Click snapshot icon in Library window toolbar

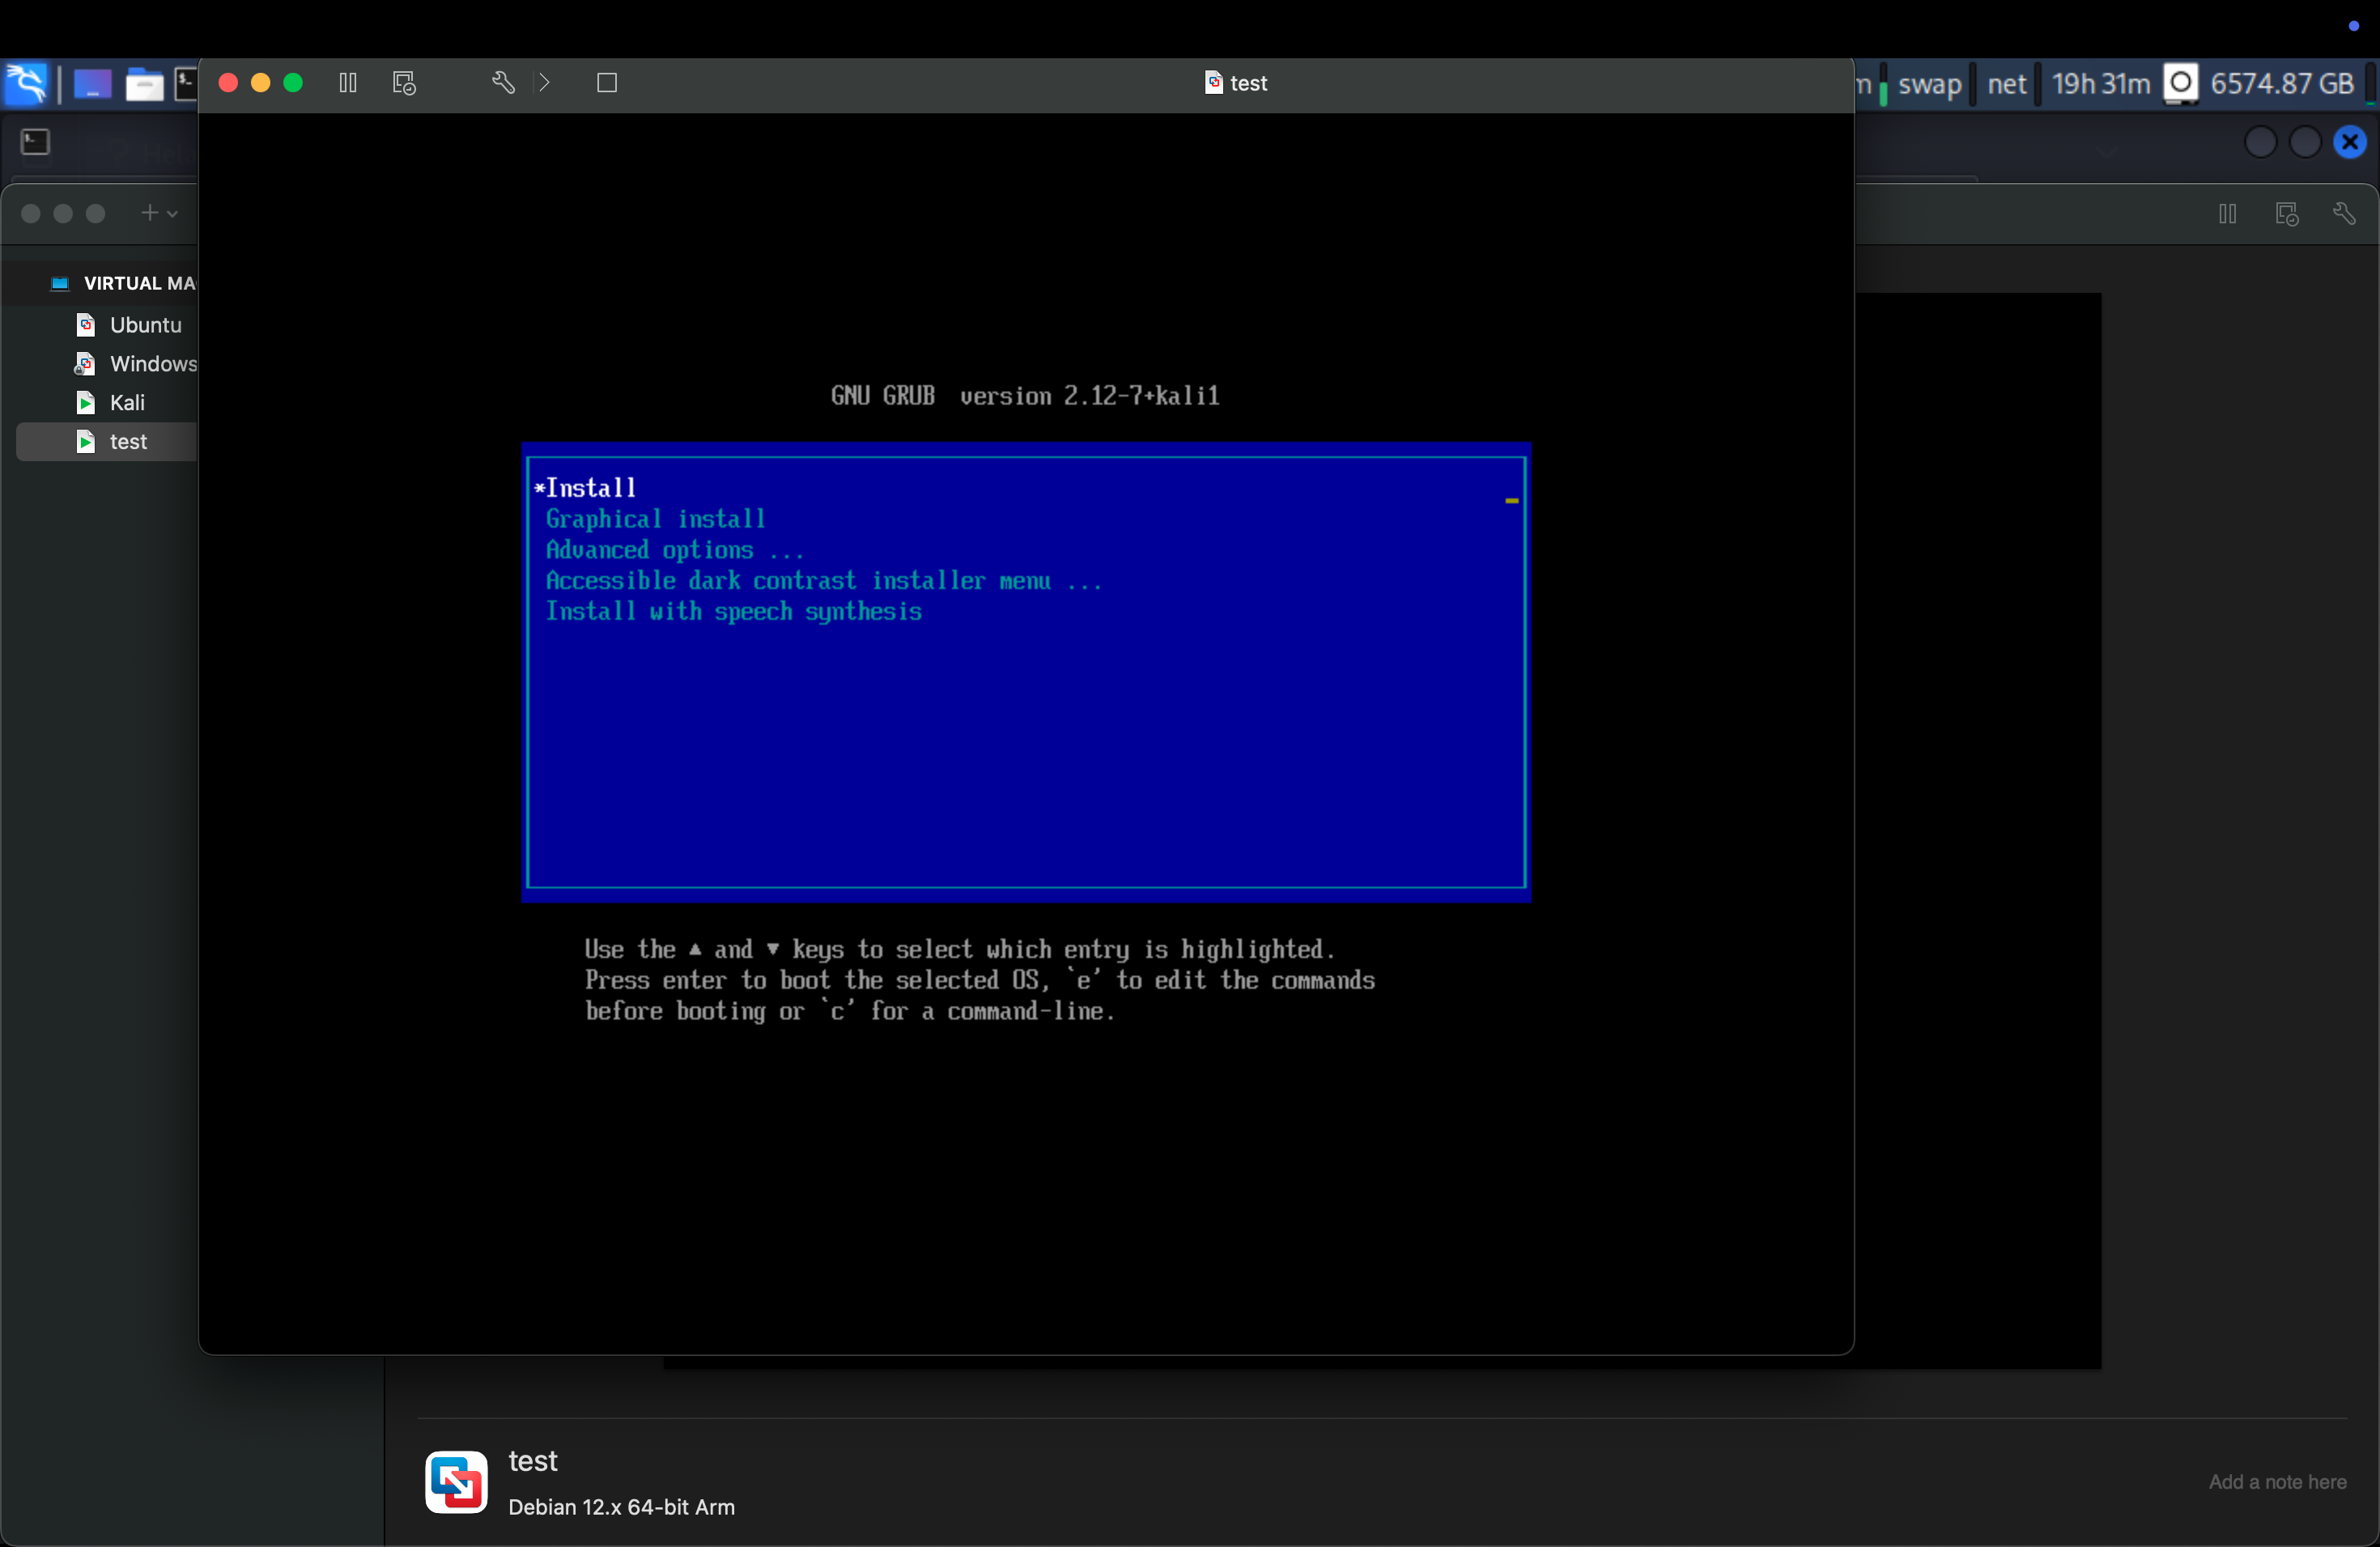click(x=2287, y=214)
